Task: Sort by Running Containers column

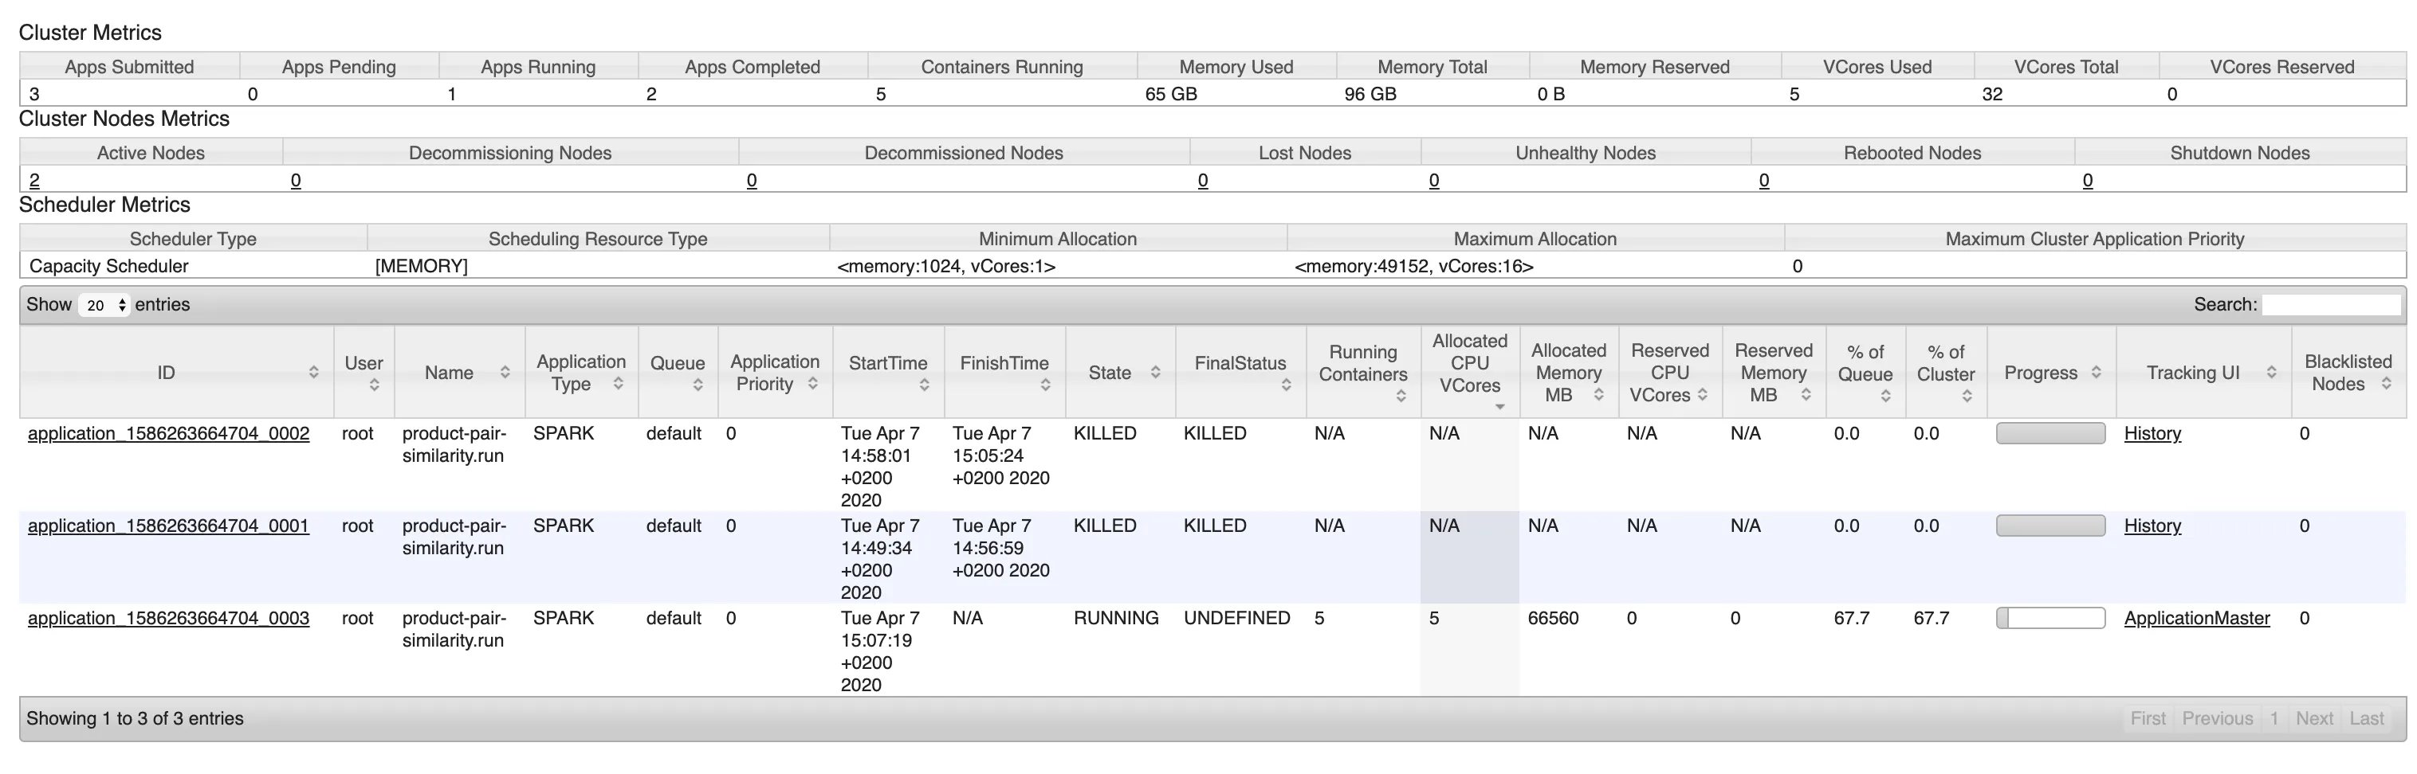Action: point(1363,372)
